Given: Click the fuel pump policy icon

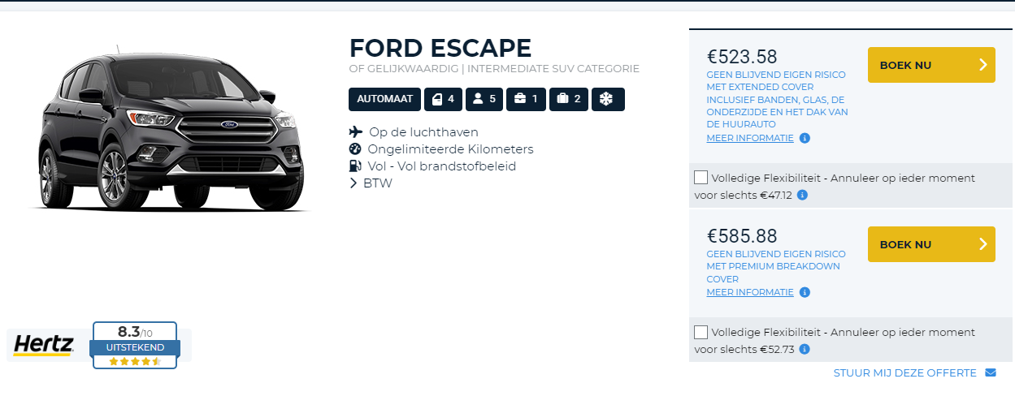Looking at the screenshot, I should click(x=355, y=166).
